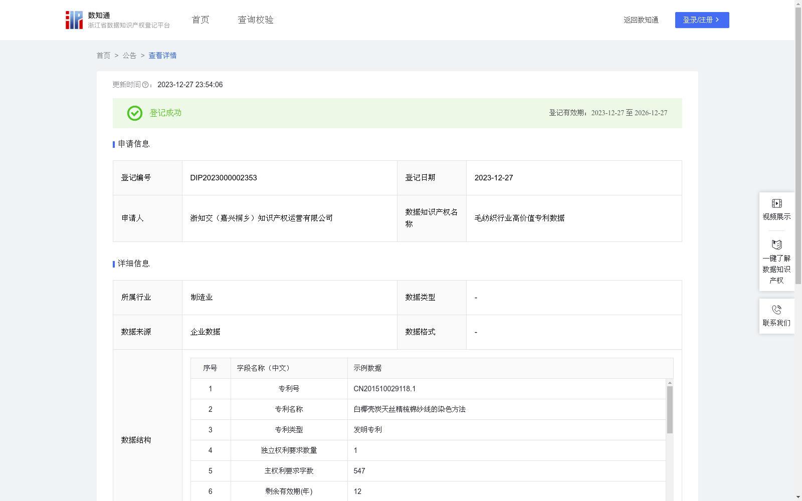Select the 制造业 industry value
Image resolution: width=802 pixels, height=501 pixels.
point(202,298)
